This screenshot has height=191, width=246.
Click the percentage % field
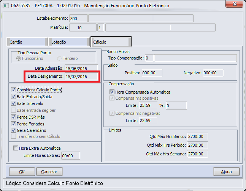pyautogui.click(x=176, y=105)
